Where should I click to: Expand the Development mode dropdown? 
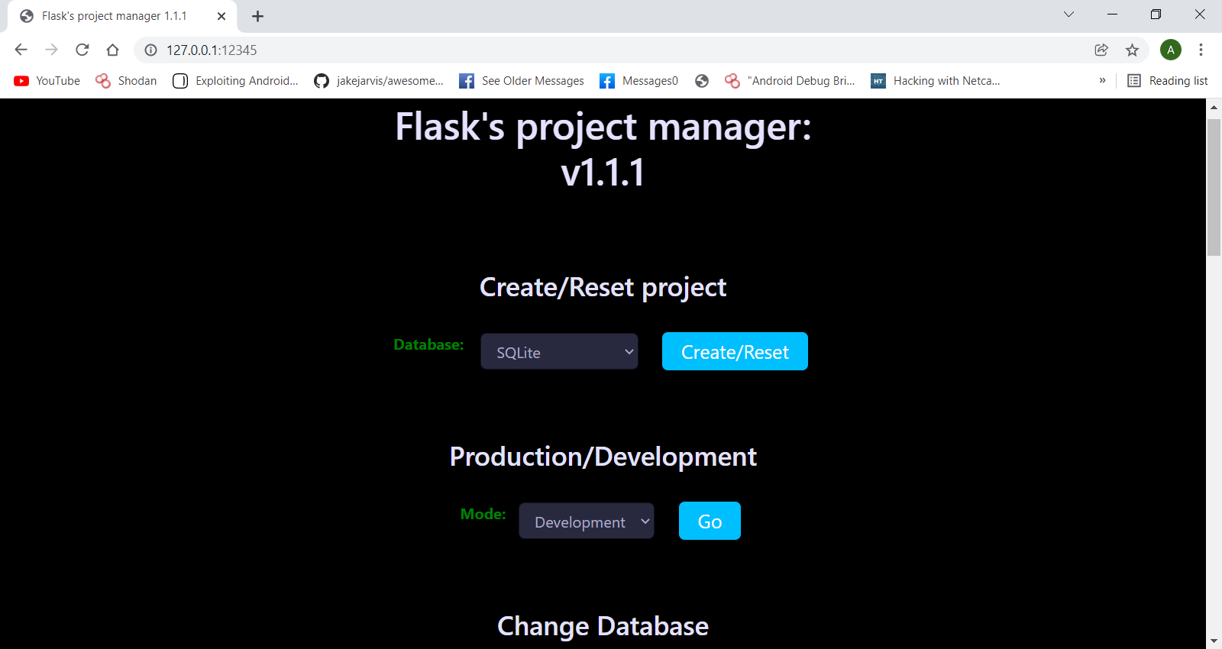(x=587, y=521)
